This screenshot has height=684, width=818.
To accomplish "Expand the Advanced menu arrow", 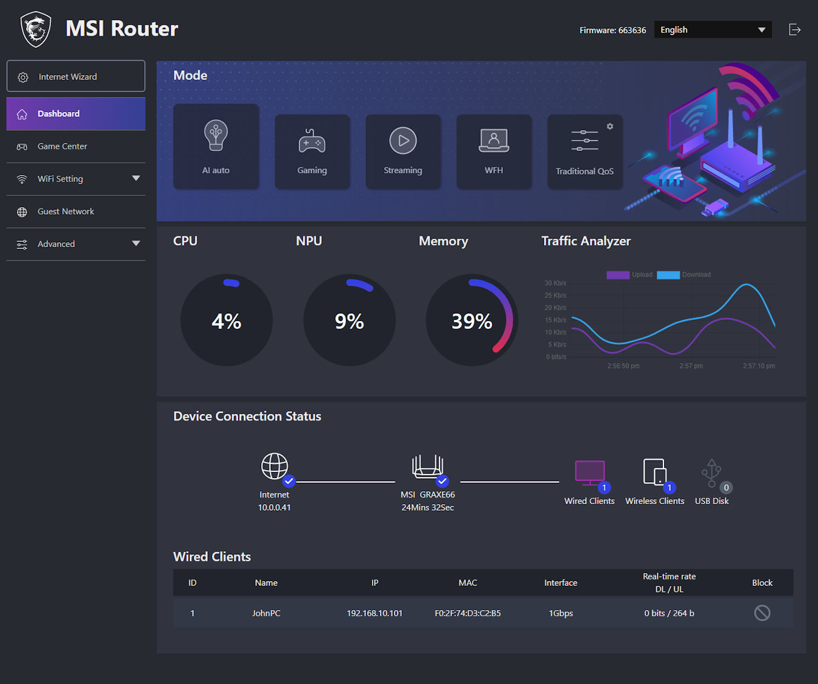I will tap(136, 244).
